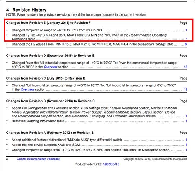
Task: Open page 13 link in the Revision C to D entry
Action: [x=185, y=90]
